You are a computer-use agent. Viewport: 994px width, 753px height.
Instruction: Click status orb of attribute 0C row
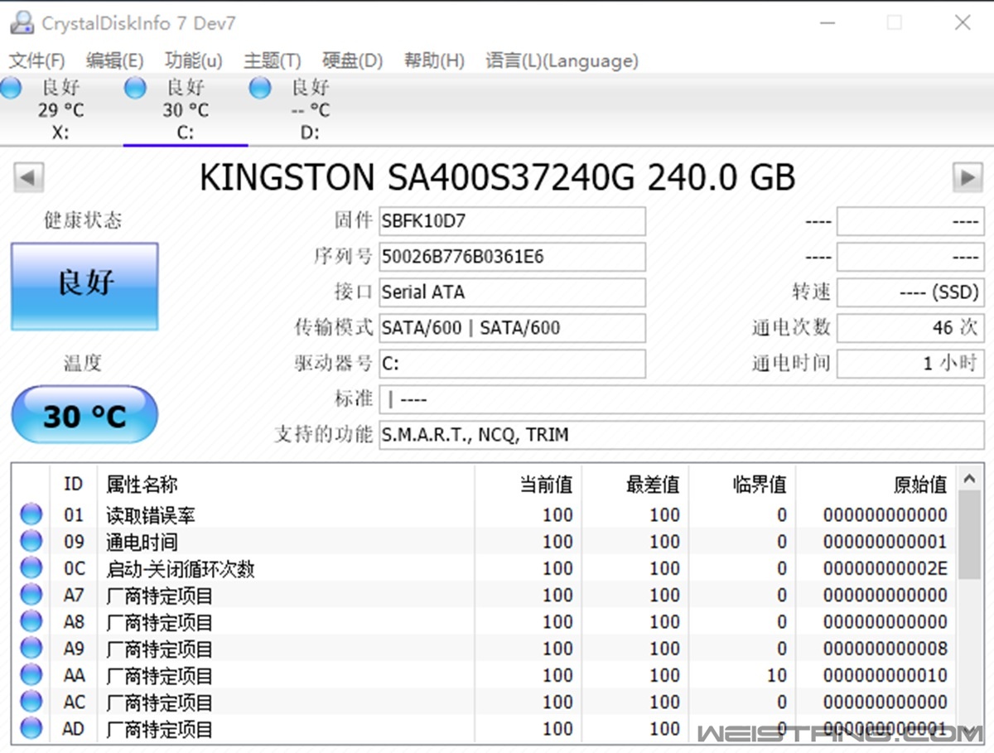pyautogui.click(x=31, y=568)
